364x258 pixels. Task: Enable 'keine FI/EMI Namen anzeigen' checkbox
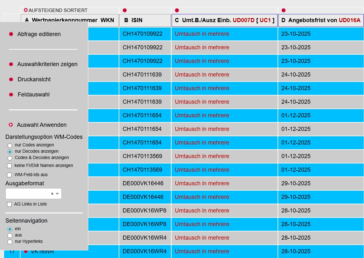click(9, 166)
